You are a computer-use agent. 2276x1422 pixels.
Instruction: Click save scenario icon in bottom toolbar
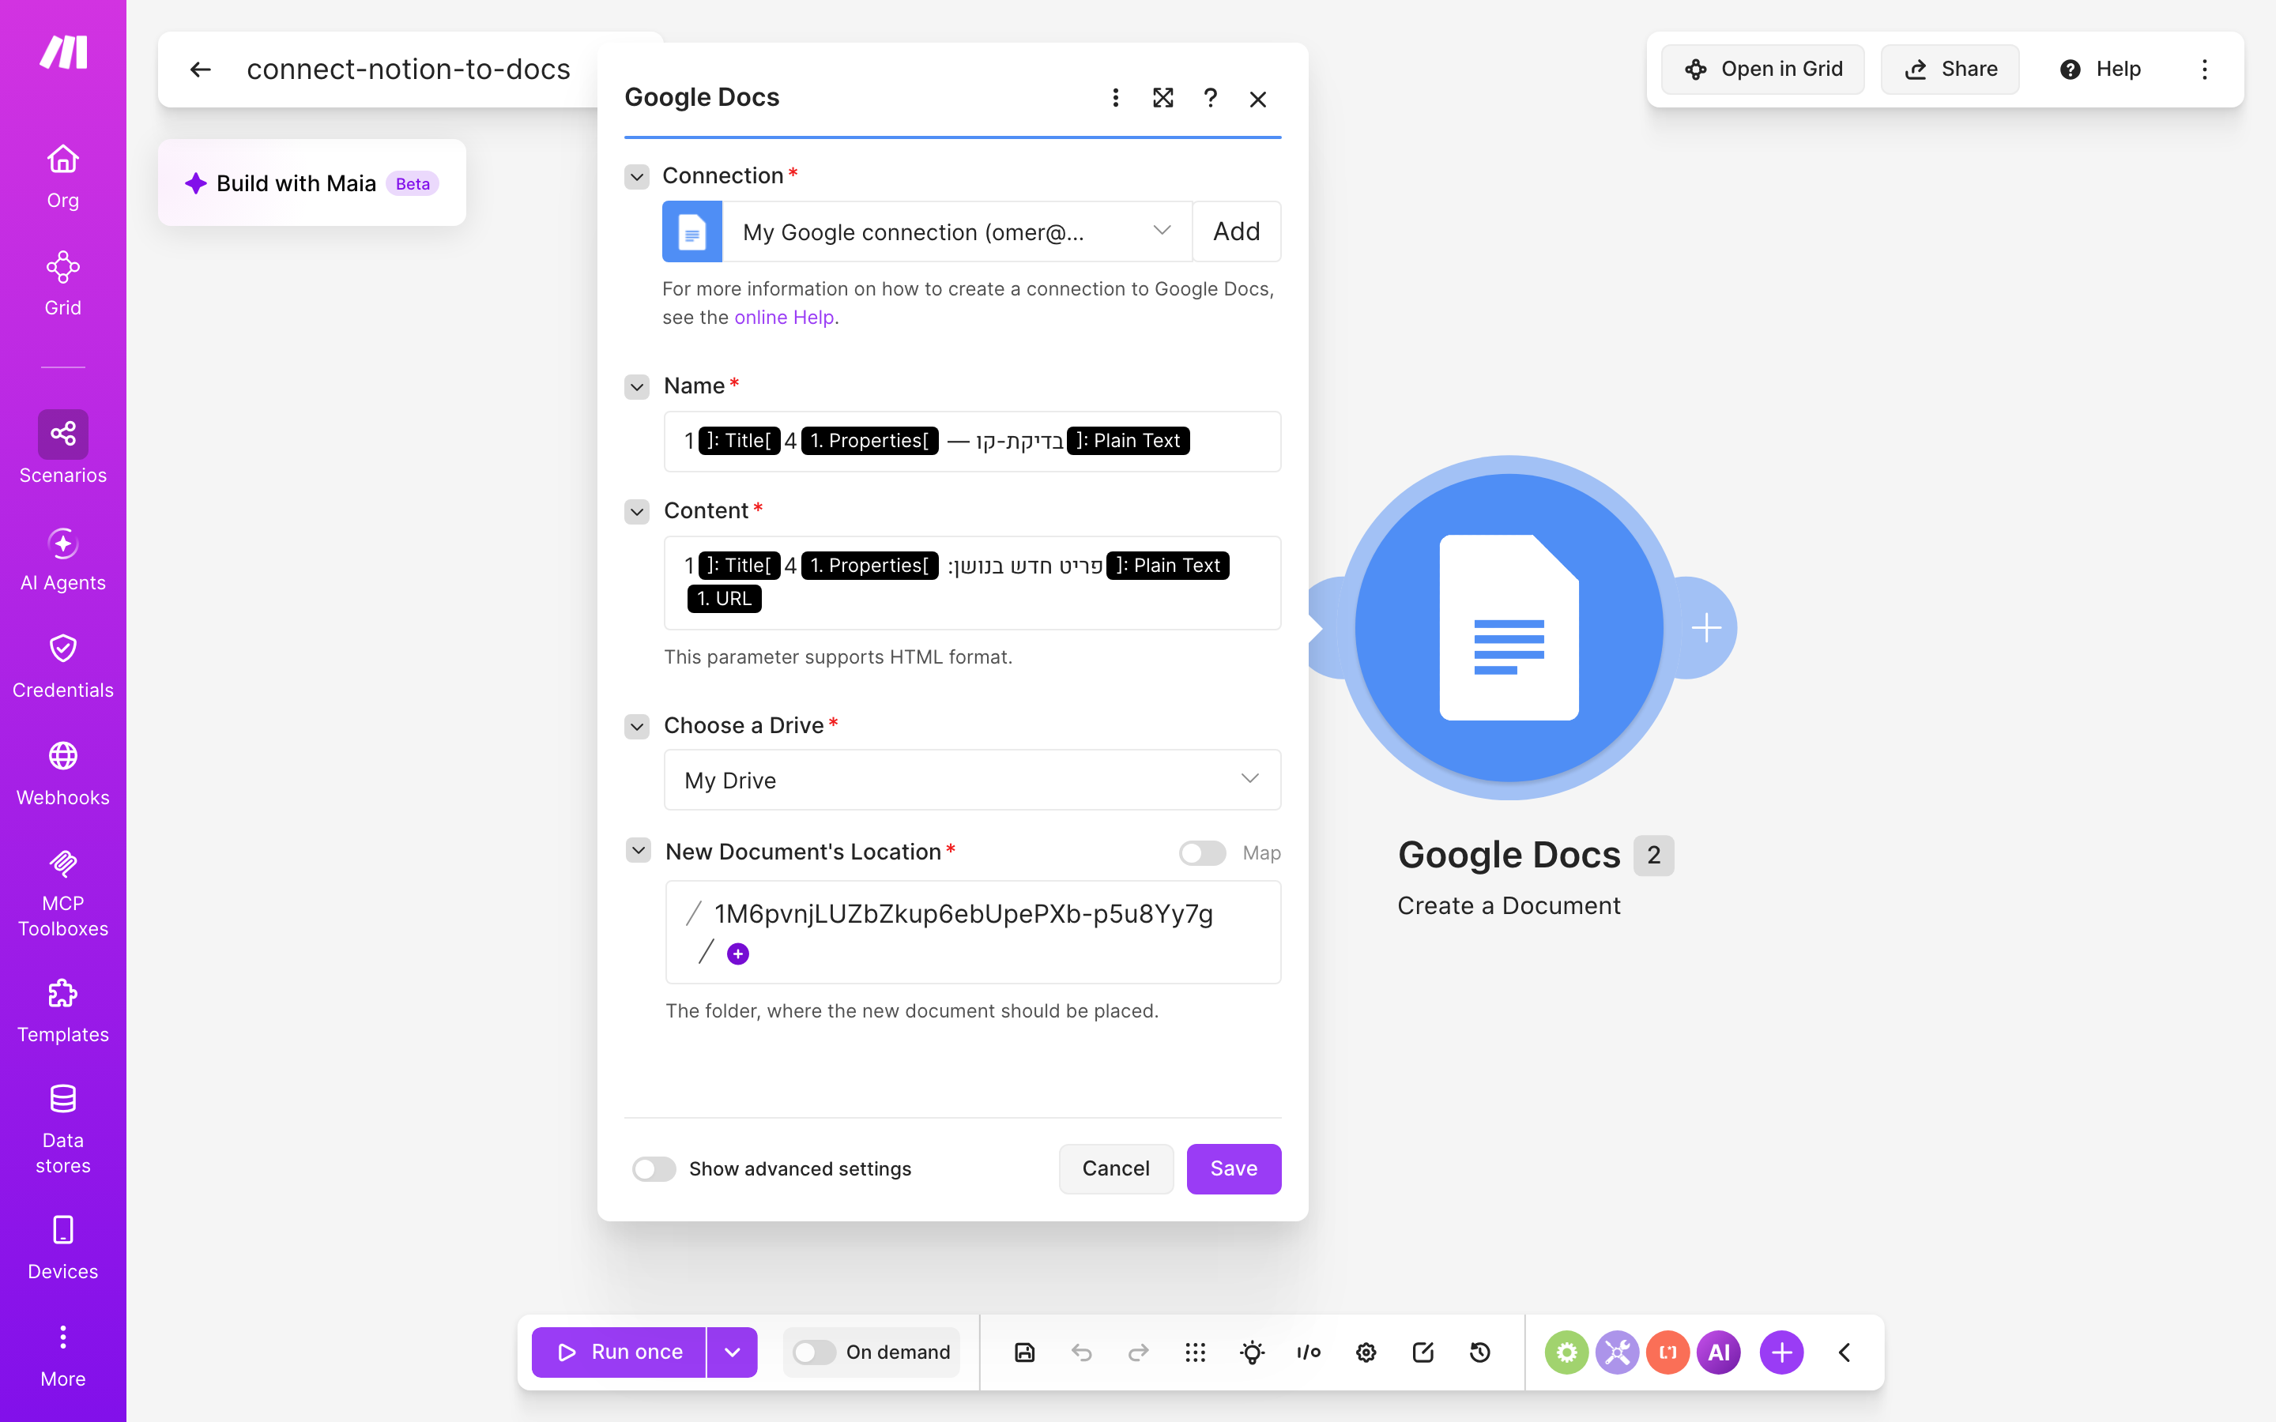pyautogui.click(x=1024, y=1352)
